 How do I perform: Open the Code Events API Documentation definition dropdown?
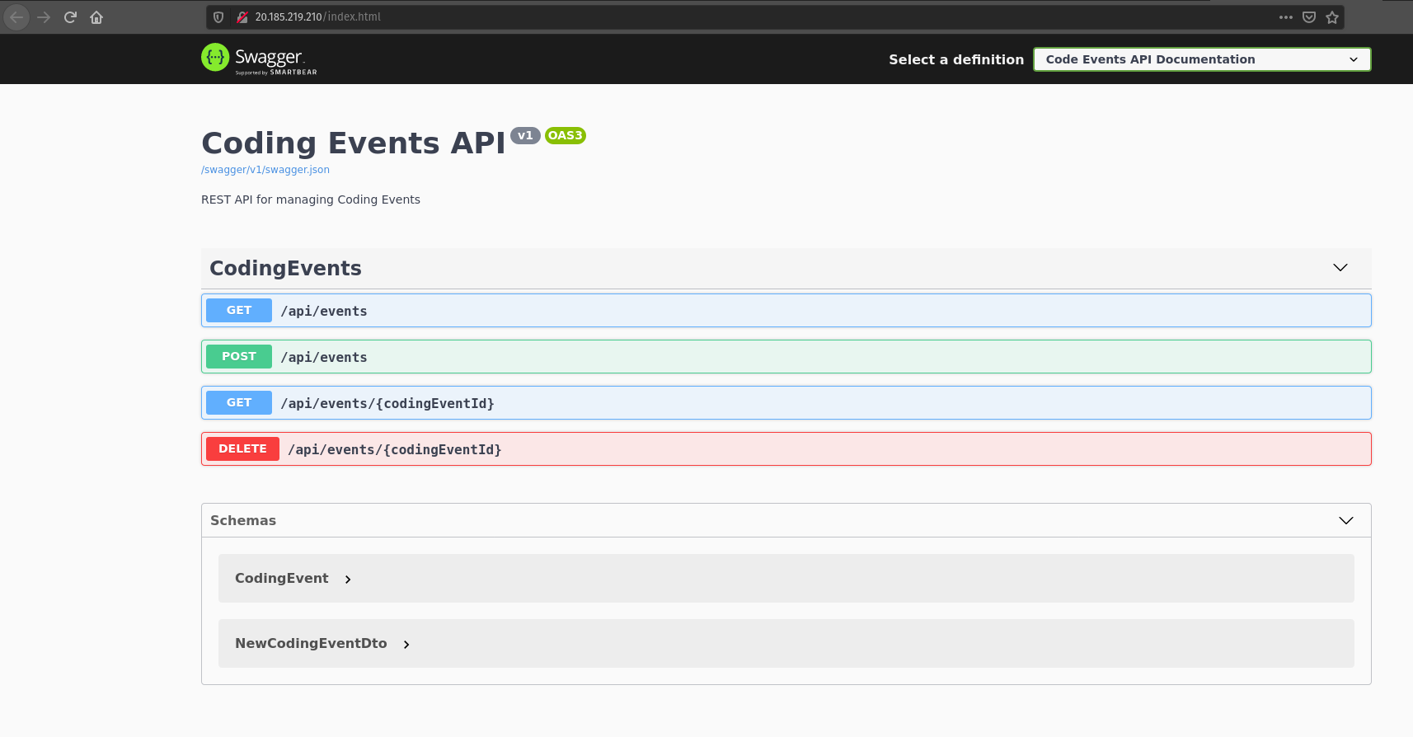pyautogui.click(x=1202, y=59)
